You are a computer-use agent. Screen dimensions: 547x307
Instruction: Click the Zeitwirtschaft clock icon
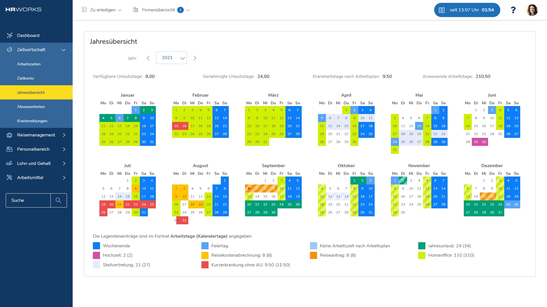10,49
